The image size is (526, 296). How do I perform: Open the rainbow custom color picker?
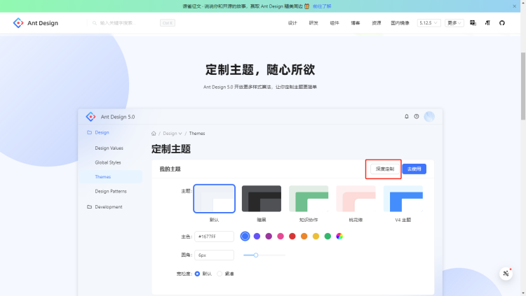(339, 236)
